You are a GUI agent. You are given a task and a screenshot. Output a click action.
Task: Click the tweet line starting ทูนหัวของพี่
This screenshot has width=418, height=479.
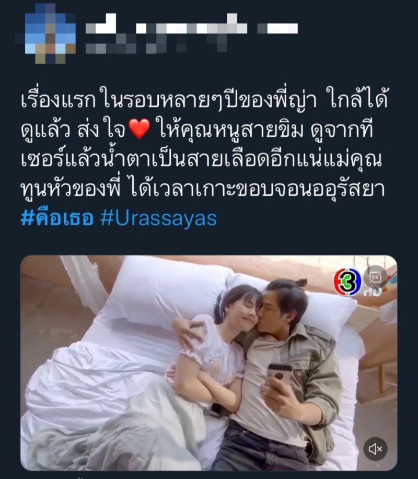click(x=203, y=189)
